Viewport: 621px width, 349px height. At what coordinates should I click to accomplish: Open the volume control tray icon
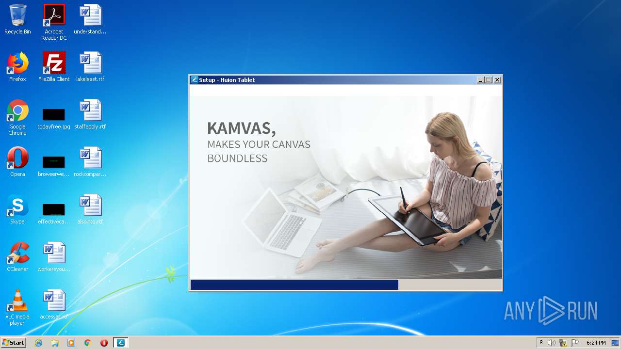(552, 343)
